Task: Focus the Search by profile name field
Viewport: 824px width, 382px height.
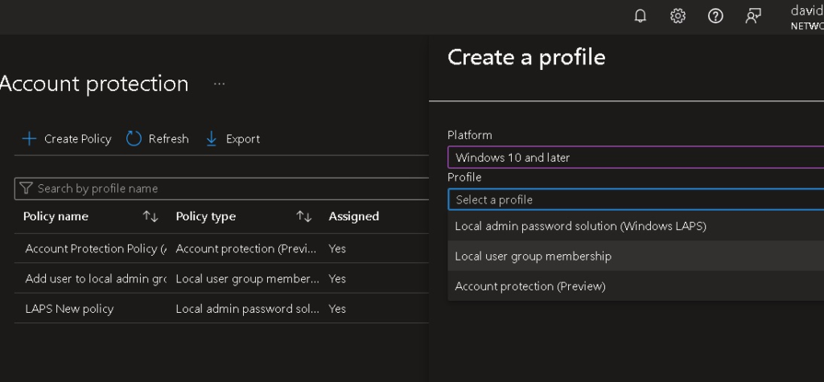Action: pos(222,189)
